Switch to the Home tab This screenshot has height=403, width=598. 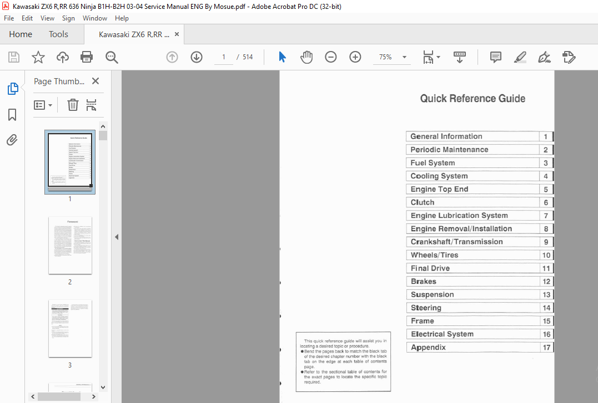(x=21, y=34)
